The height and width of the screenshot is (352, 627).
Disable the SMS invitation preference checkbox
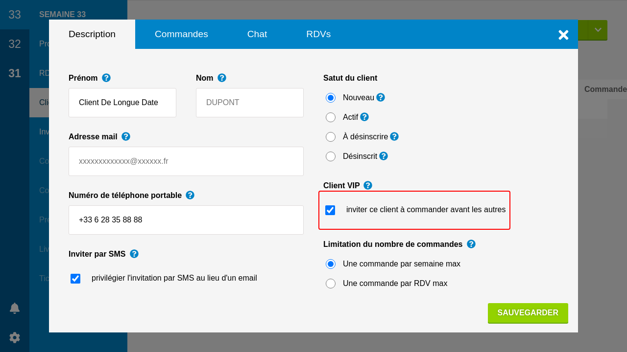tap(75, 279)
